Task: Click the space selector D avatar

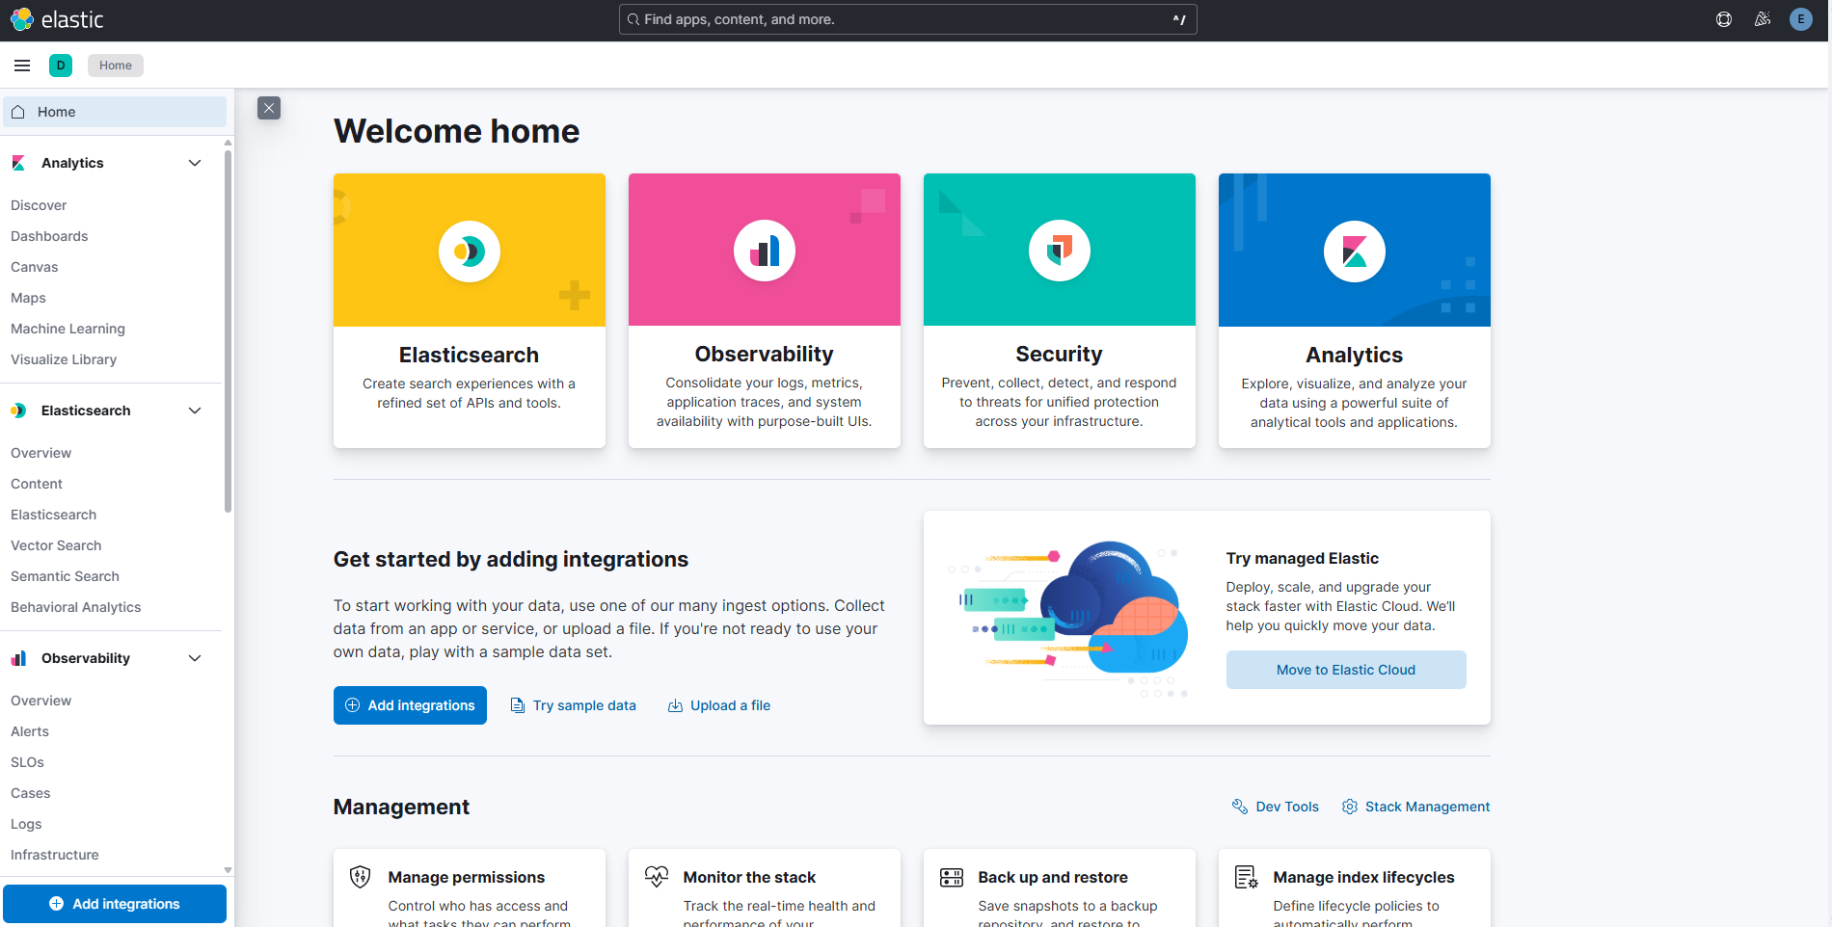Action: click(x=61, y=66)
